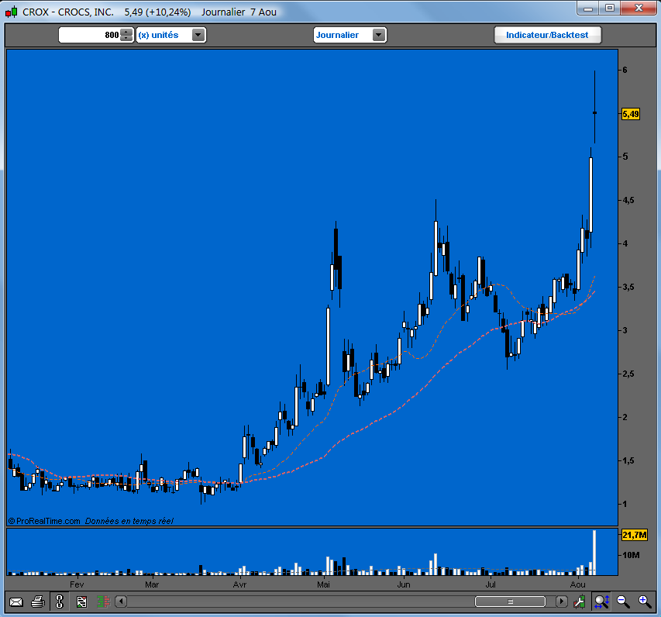This screenshot has height=617, width=661.
Task: Toggle the chain link chart icon
Action: (x=60, y=601)
